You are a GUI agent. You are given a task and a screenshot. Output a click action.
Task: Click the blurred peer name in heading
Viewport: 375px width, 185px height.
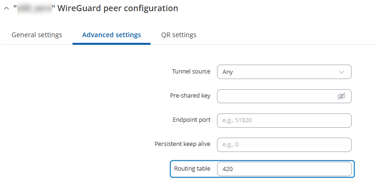coord(35,8)
